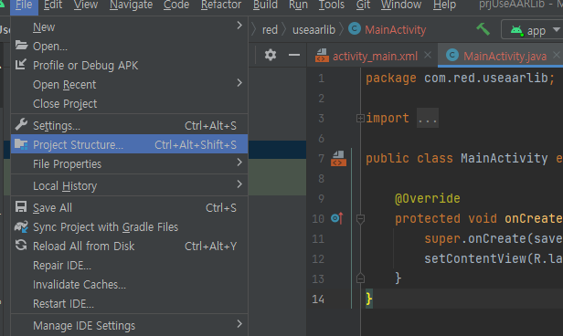Open the Refactor menu
The width and height of the screenshot is (563, 336).
pyautogui.click(x=221, y=5)
